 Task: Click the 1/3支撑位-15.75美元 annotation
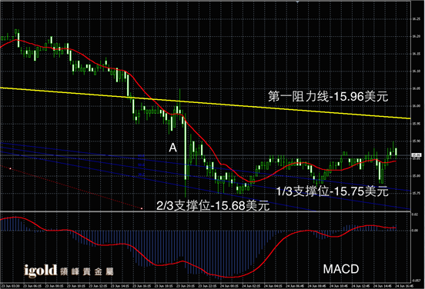click(x=333, y=191)
